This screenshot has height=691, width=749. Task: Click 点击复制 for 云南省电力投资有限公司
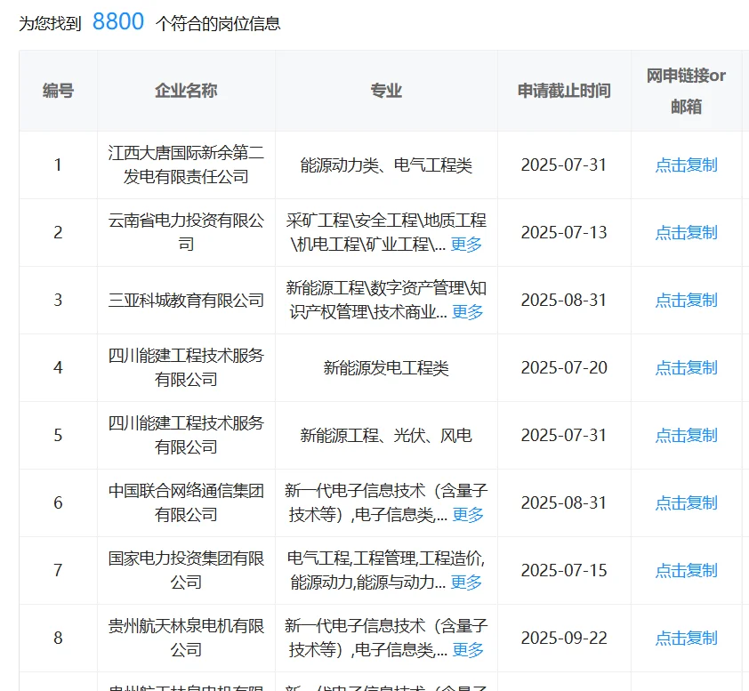click(686, 233)
